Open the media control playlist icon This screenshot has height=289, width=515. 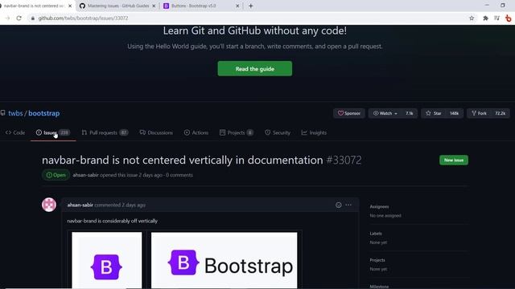(497, 18)
